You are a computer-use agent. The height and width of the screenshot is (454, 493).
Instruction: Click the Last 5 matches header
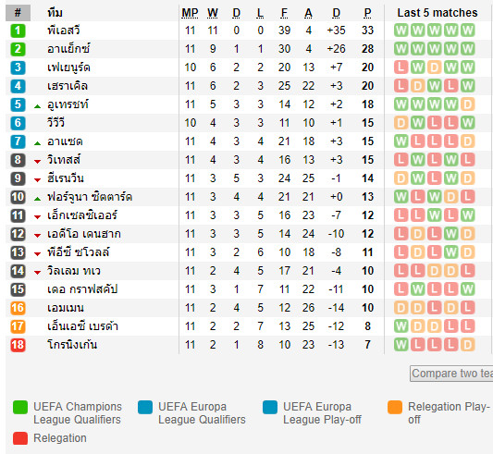[x=438, y=13]
